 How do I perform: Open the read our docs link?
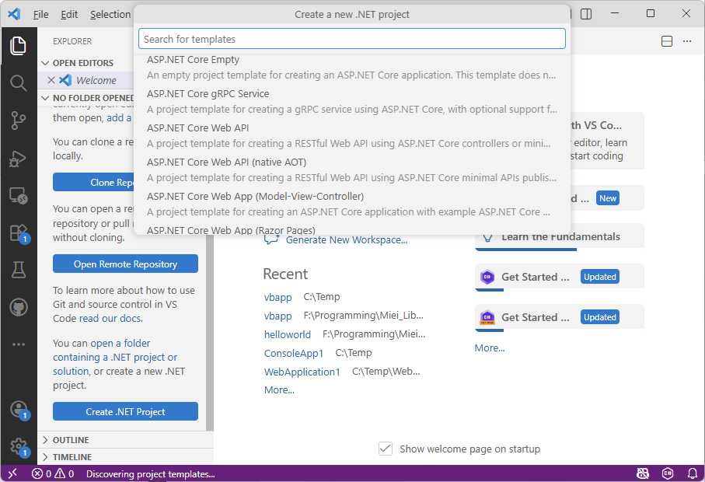click(x=110, y=318)
